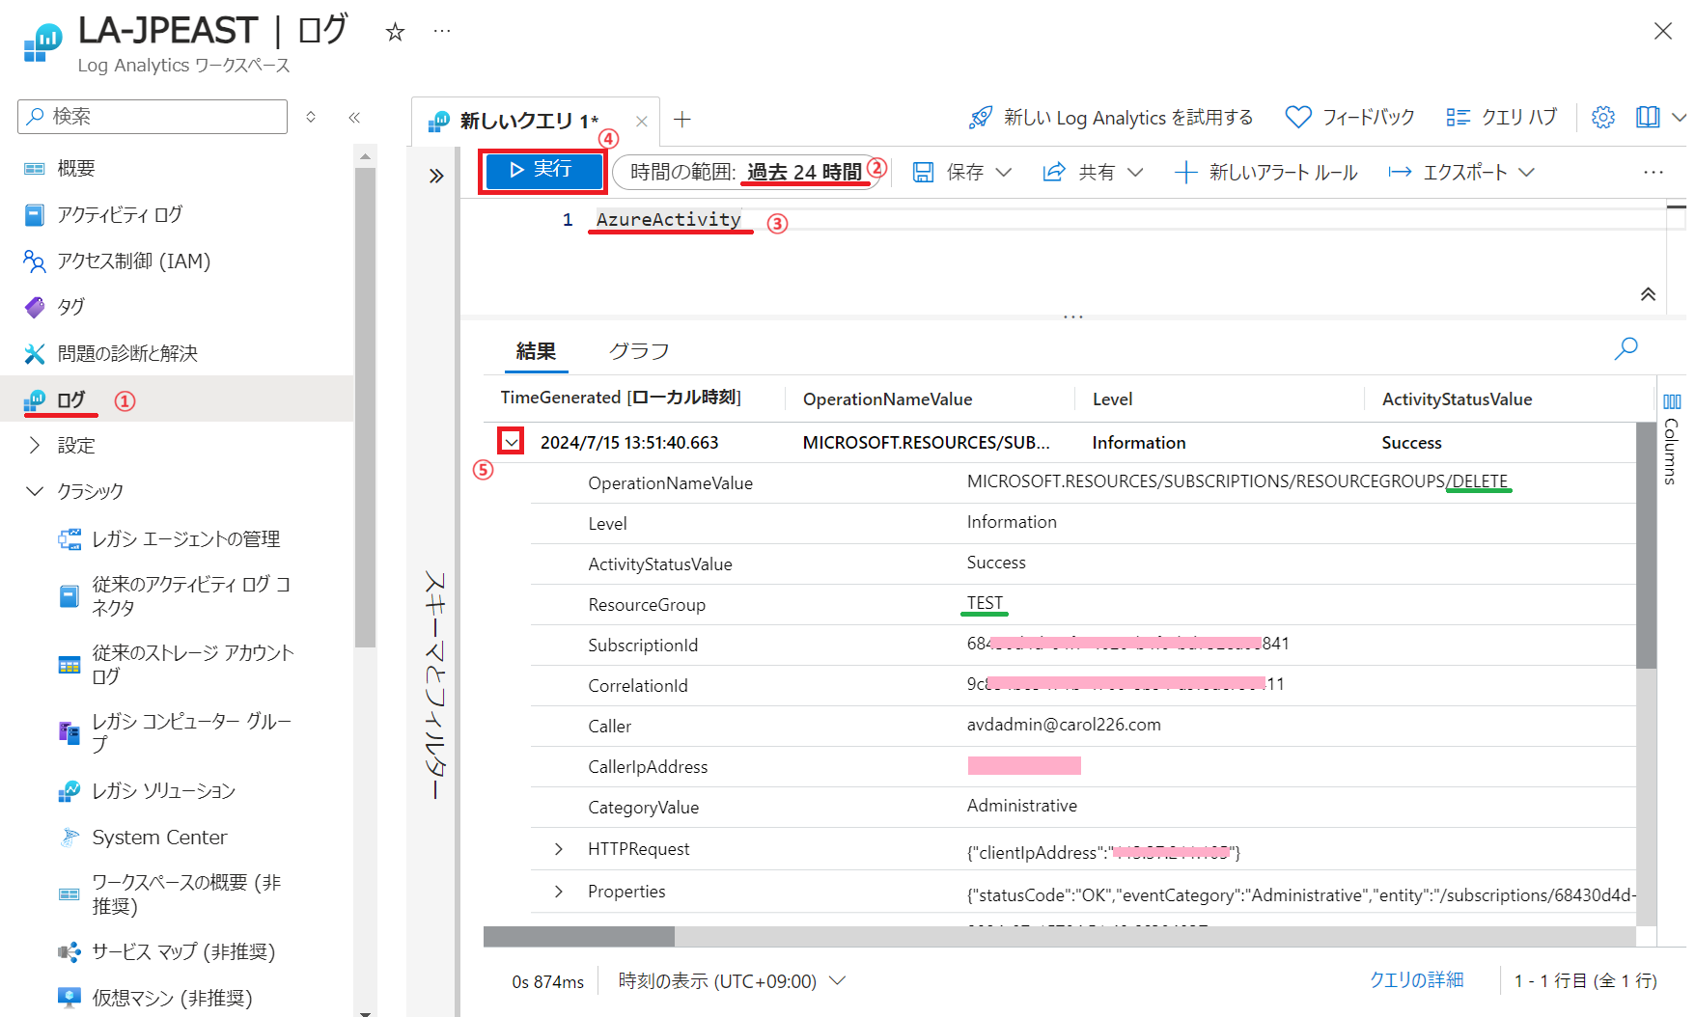Create 新しいアラート ルール
1695x1017 pixels.
(1265, 172)
